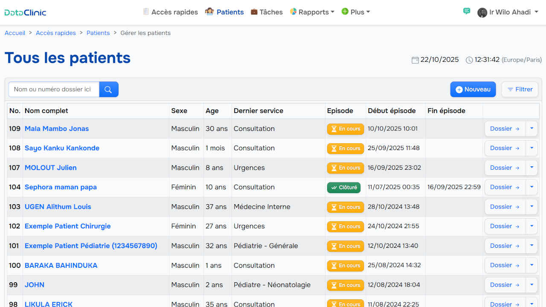Click the user avatar of Ir Wilo Ahadi
The width and height of the screenshot is (546, 307).
click(x=482, y=12)
